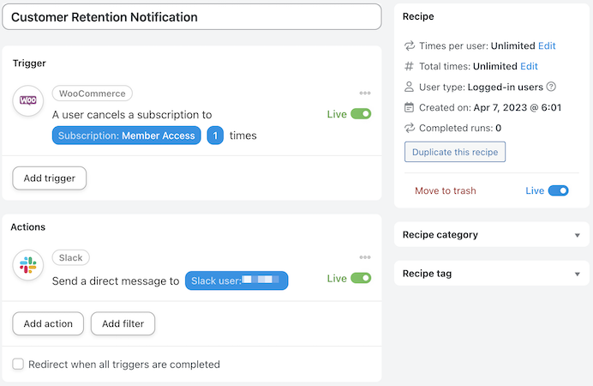Expand the Recipe category panel
The width and height of the screenshot is (593, 386).
(x=492, y=235)
